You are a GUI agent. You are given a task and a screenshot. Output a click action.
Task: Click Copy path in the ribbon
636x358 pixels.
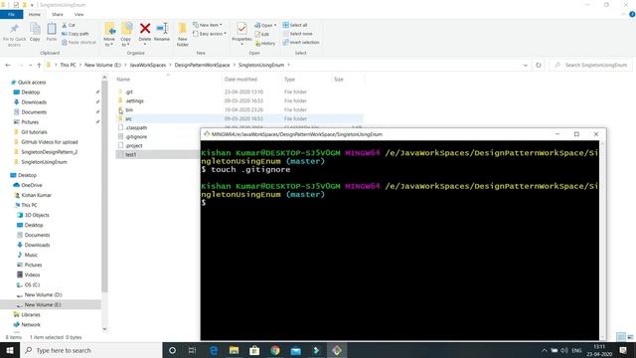click(76, 34)
